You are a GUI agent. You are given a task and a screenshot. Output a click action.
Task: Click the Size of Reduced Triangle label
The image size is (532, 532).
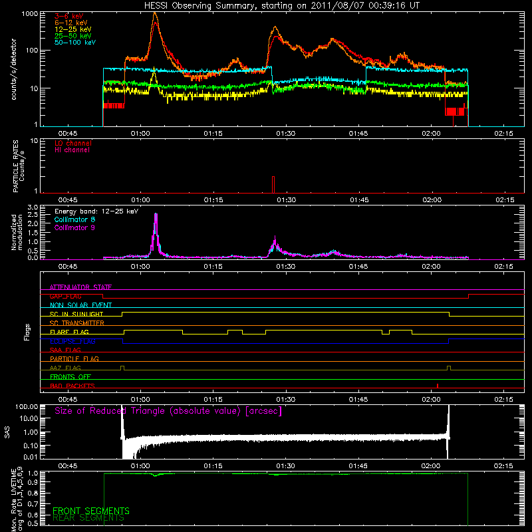[168, 411]
